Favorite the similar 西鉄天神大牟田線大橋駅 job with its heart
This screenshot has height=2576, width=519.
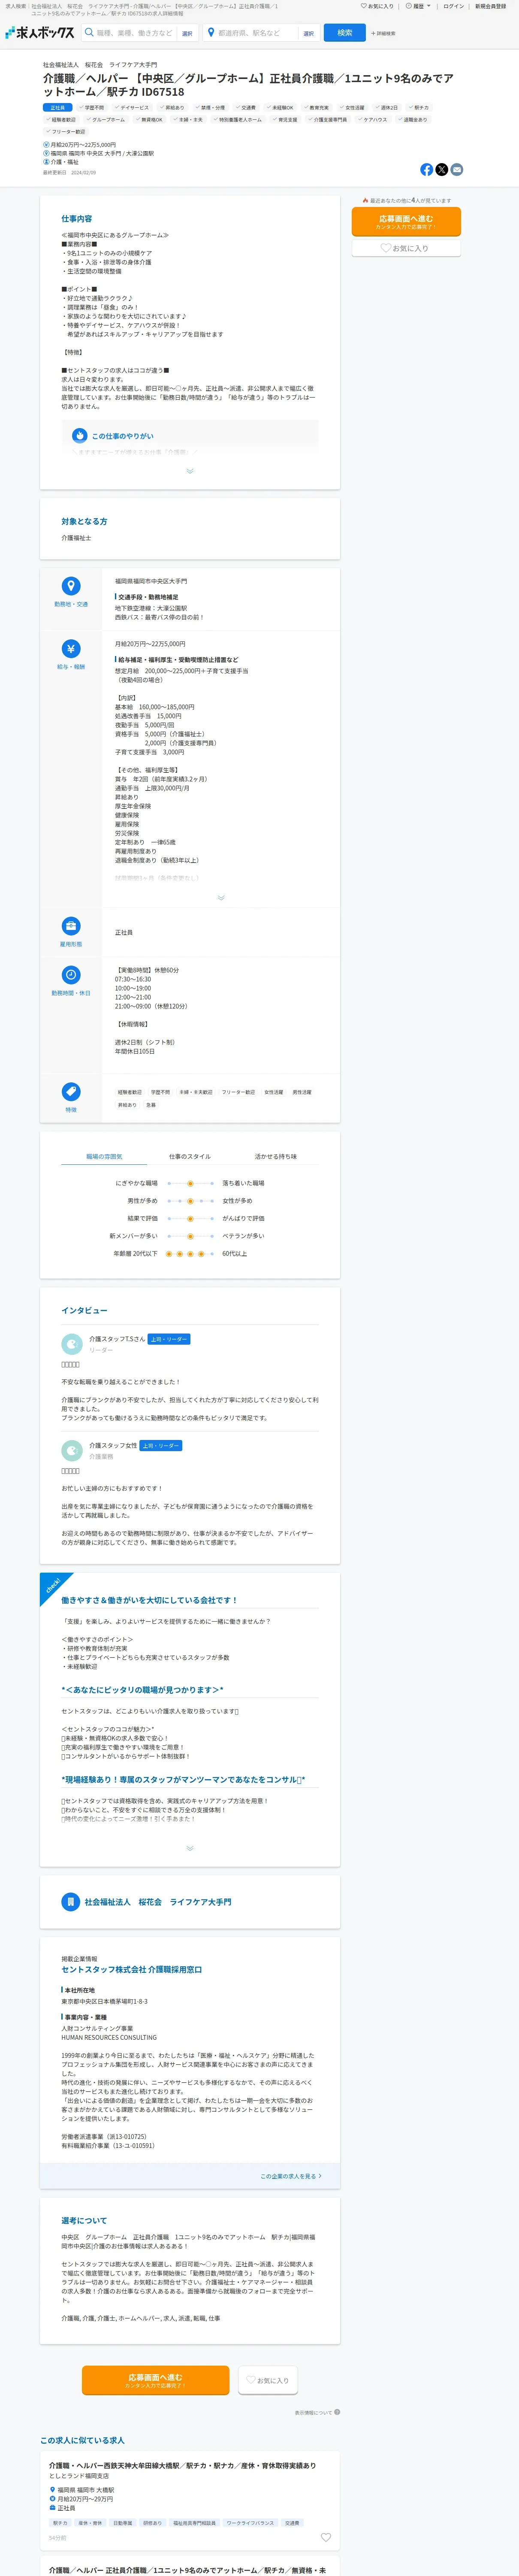coord(325,2537)
